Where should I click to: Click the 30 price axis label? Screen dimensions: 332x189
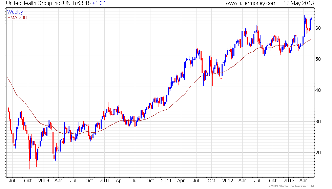coord(318,122)
